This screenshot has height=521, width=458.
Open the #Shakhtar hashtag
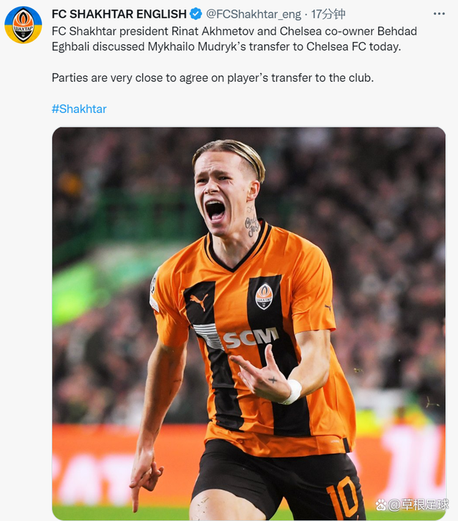click(x=79, y=109)
